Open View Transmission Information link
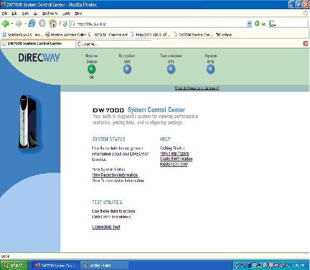This screenshot has height=270, width=310. (x=118, y=180)
